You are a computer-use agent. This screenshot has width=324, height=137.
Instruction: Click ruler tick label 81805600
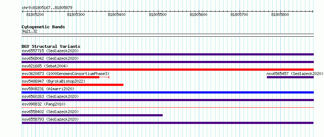click(198, 14)
